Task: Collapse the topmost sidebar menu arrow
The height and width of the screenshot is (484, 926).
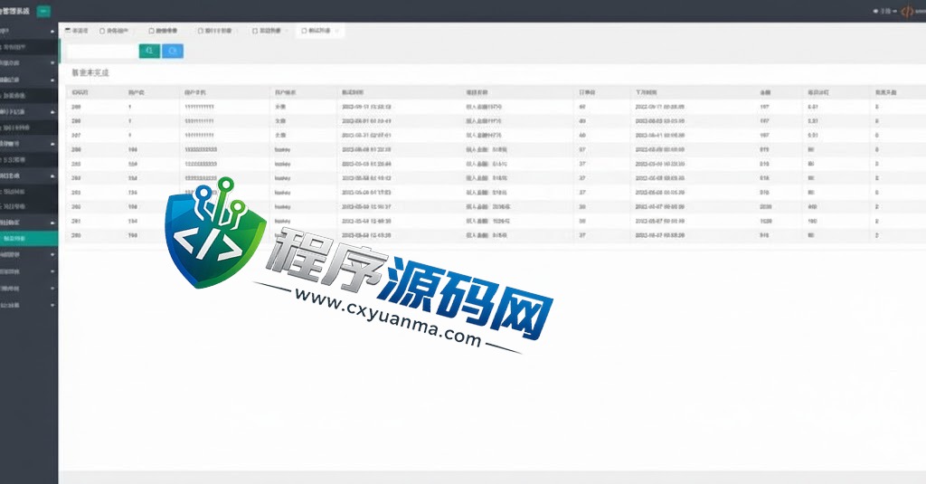Action: point(52,31)
